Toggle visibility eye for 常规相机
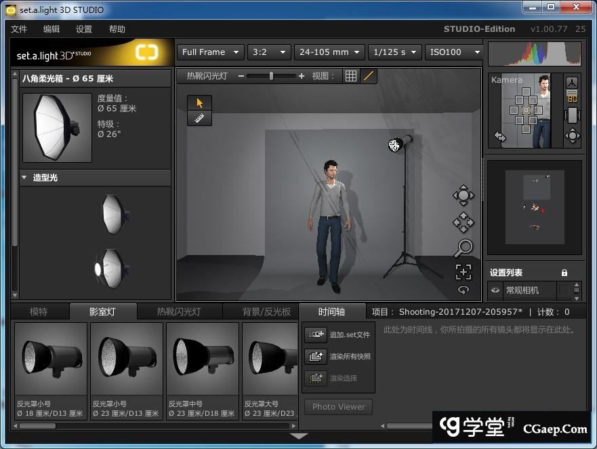Viewport: 597px width, 449px height. (x=495, y=290)
